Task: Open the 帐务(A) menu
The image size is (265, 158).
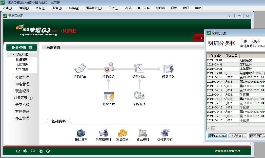Action: point(74,8)
